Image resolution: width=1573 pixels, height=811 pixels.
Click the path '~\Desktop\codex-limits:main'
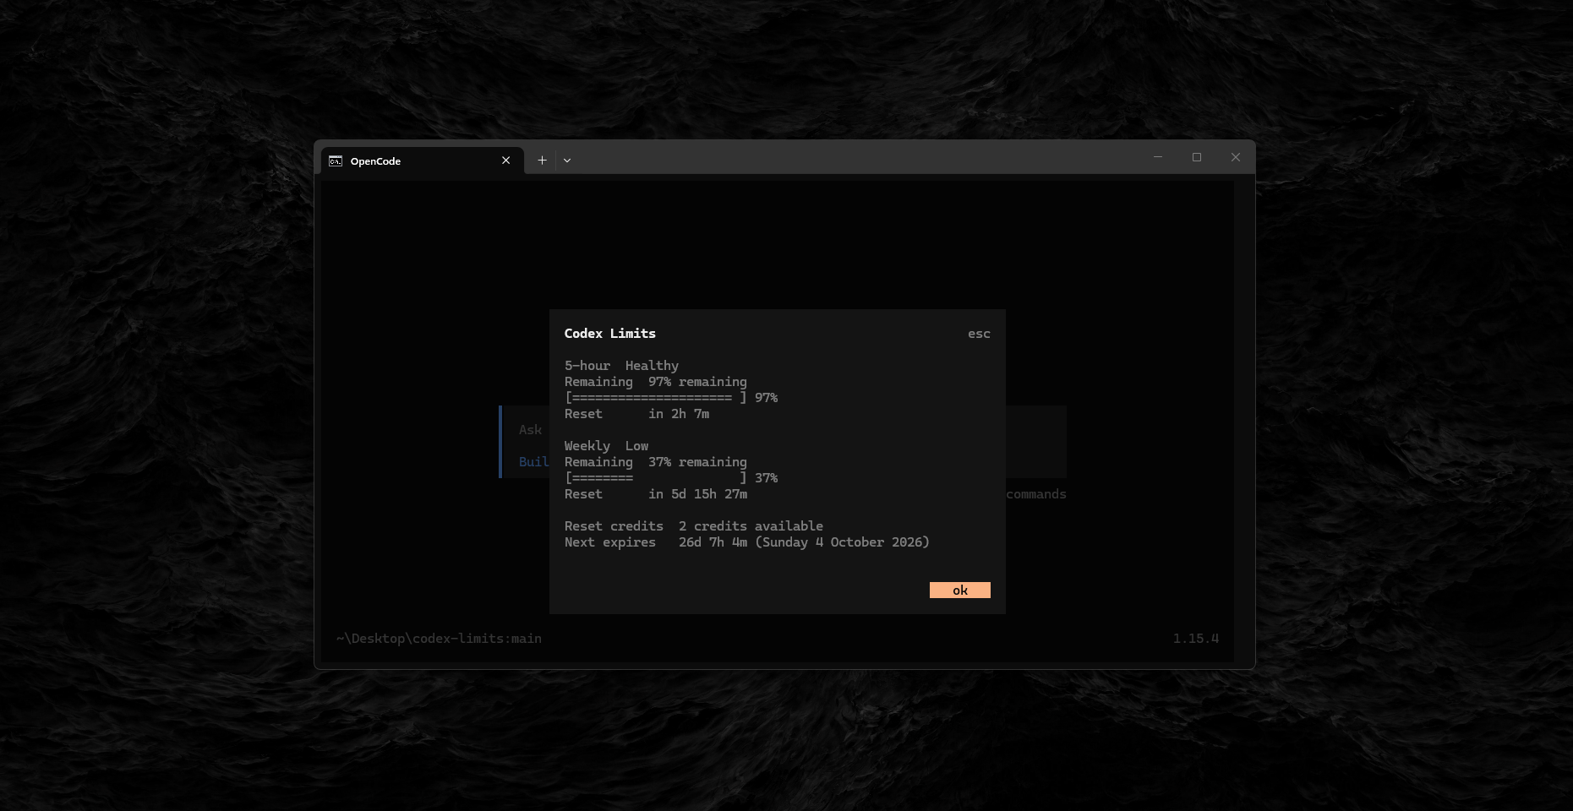pyautogui.click(x=439, y=639)
